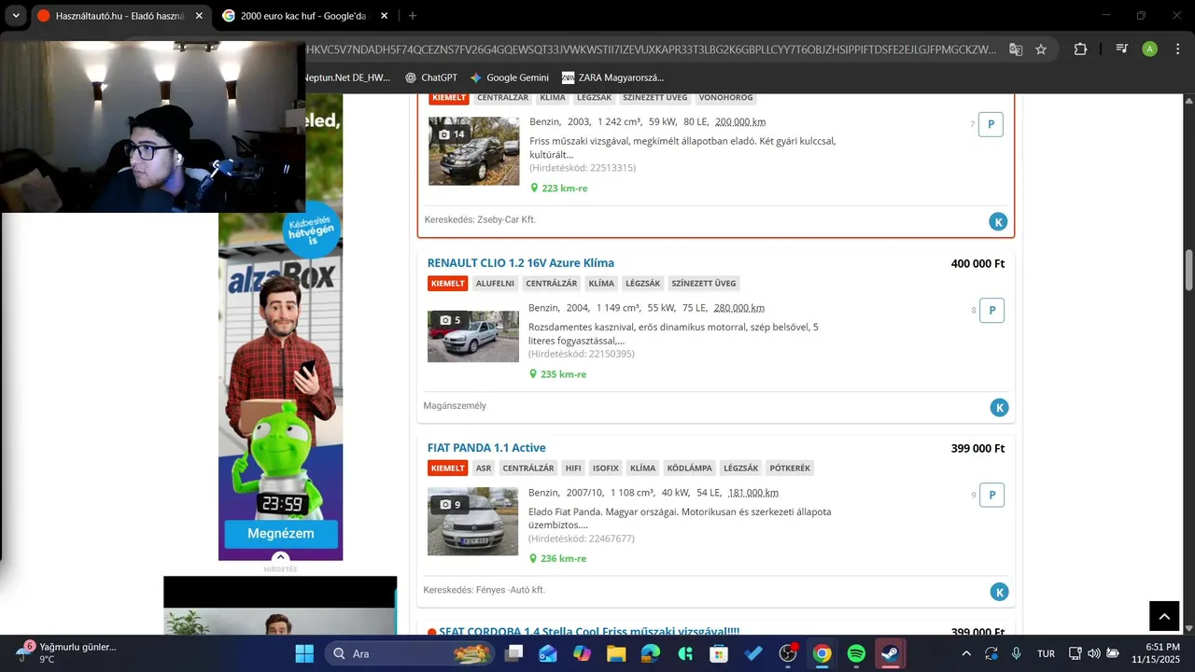Open the SEAT CORDOBA 1.4 Stella listing

click(589, 632)
